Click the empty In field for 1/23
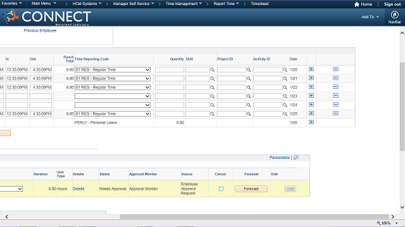Viewport: 405px width, 227px height. (17, 96)
